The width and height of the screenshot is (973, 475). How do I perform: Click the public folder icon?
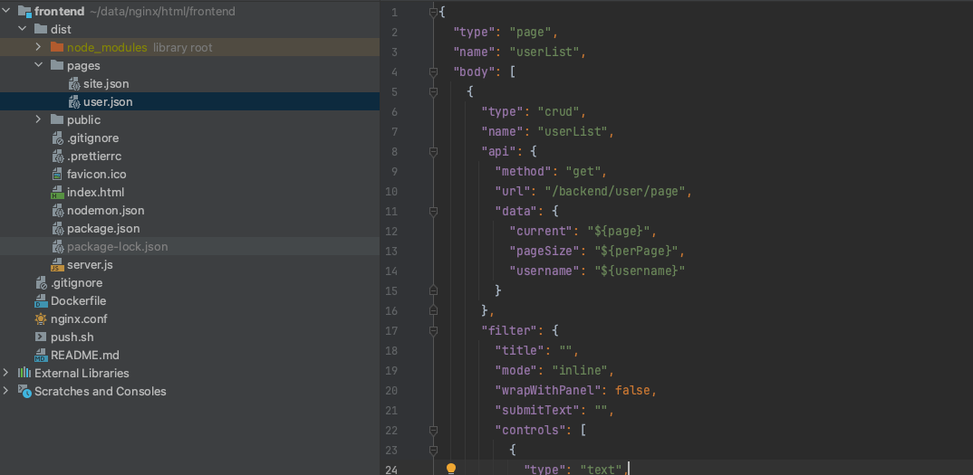point(57,119)
